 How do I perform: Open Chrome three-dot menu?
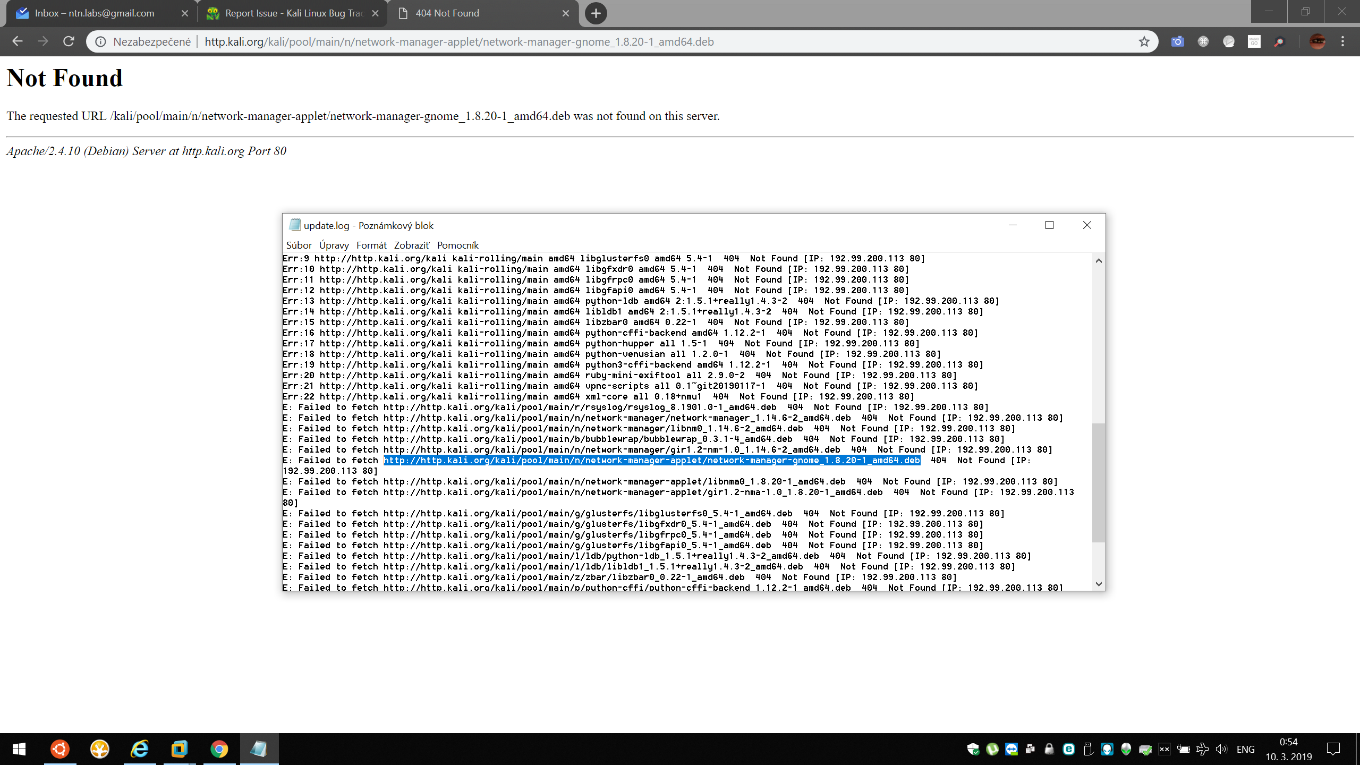point(1342,41)
